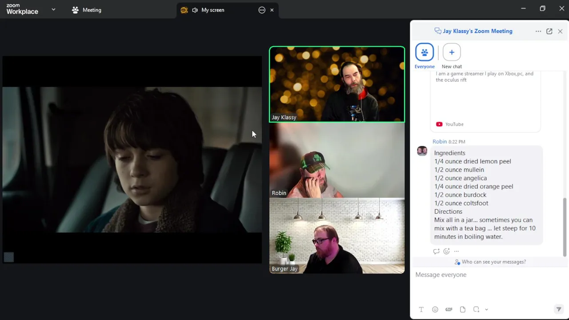The height and width of the screenshot is (320, 569).
Task: Open text formatting options
Action: click(421, 309)
